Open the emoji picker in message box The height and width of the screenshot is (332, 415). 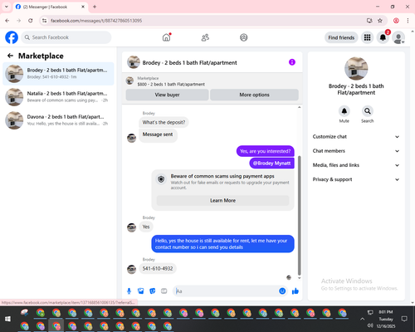pos(282,291)
